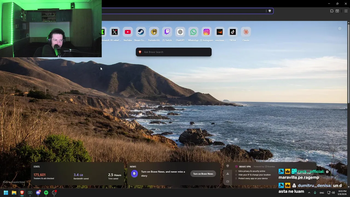Click the scrollbar up arrow
Viewport: 350px width, 197px height.
pyautogui.click(x=349, y=22)
